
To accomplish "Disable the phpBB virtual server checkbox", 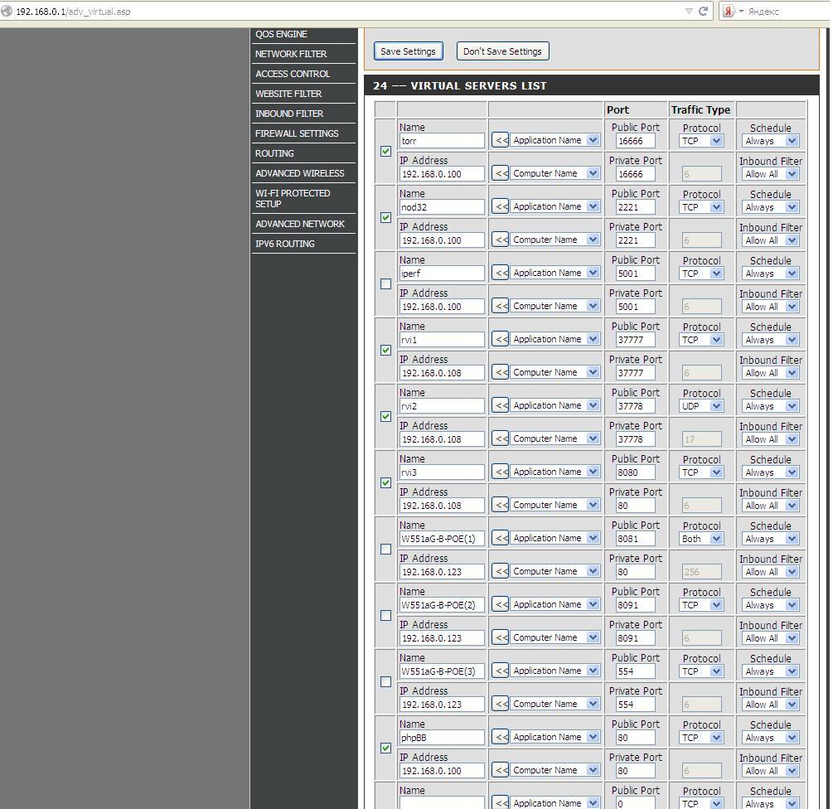I will (x=386, y=748).
